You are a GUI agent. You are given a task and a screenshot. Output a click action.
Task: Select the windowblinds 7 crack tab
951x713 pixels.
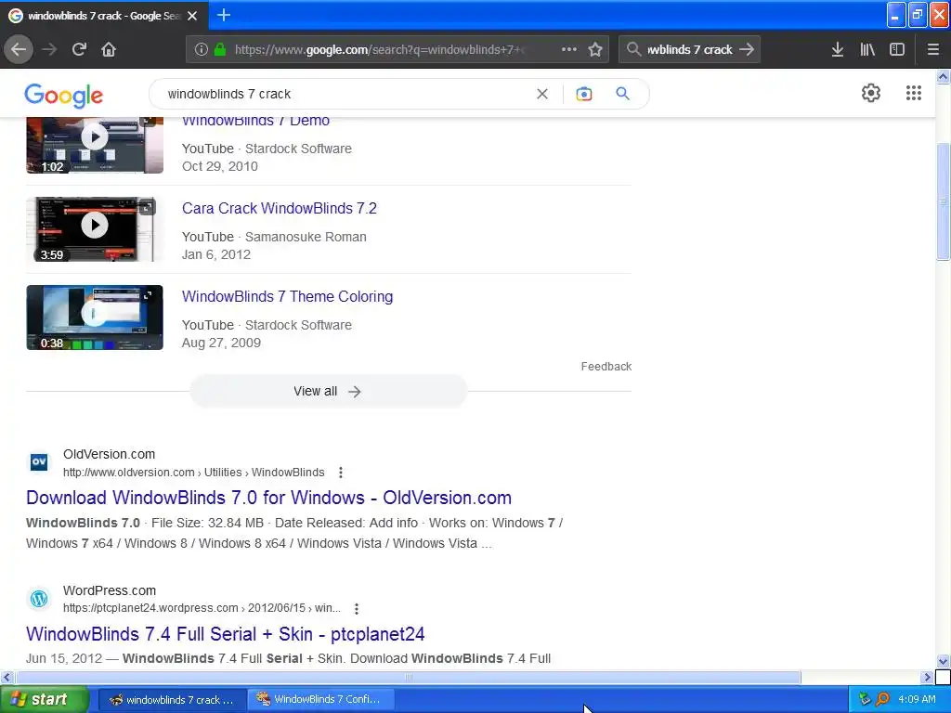104,16
